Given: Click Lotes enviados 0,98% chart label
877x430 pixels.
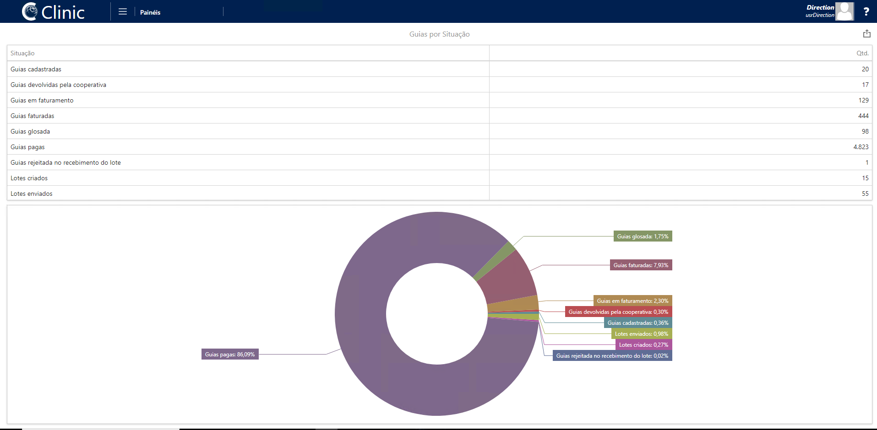Looking at the screenshot, I should coord(642,333).
